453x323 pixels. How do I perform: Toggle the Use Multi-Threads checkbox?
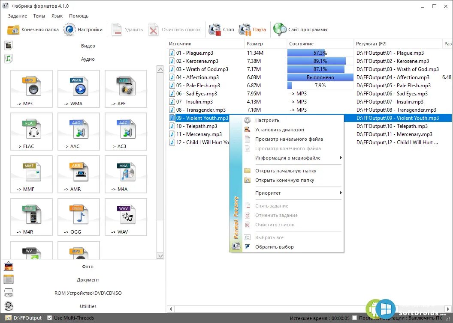(x=49, y=318)
